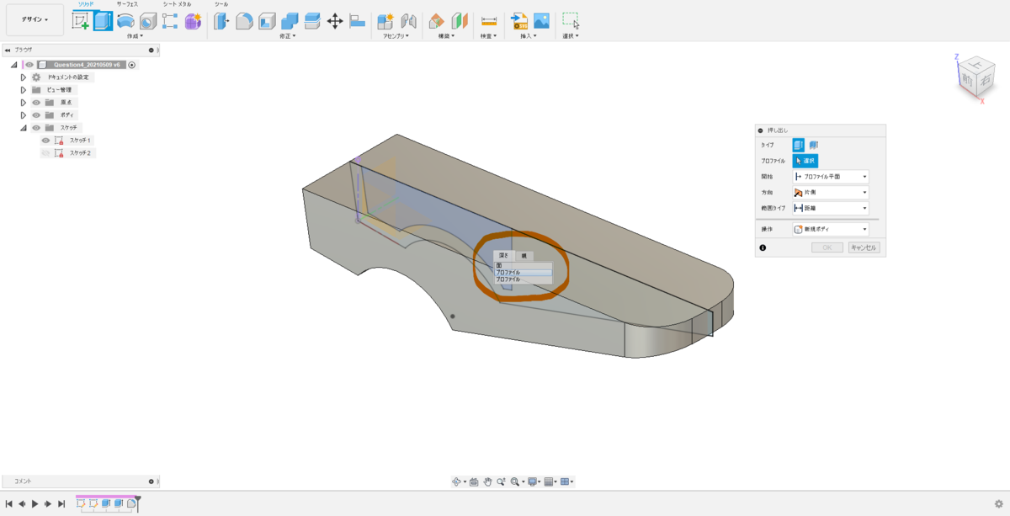Click the window Select tool icon
This screenshot has width=1010, height=516.
pyautogui.click(x=571, y=21)
